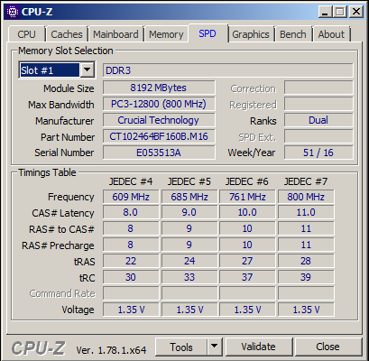Click tRC value 33
This screenshot has width=369, height=361.
[189, 277]
